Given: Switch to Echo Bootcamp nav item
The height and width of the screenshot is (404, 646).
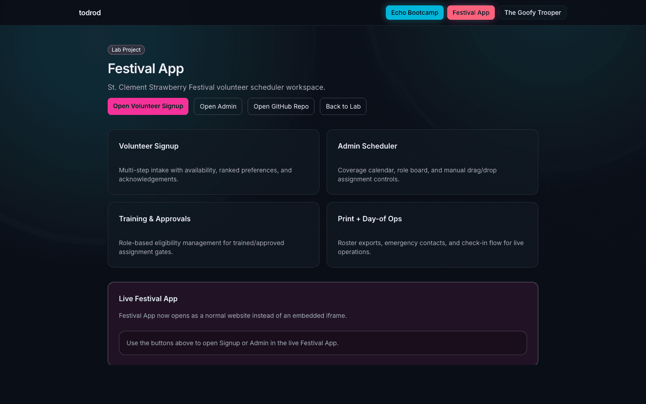Looking at the screenshot, I should [415, 13].
